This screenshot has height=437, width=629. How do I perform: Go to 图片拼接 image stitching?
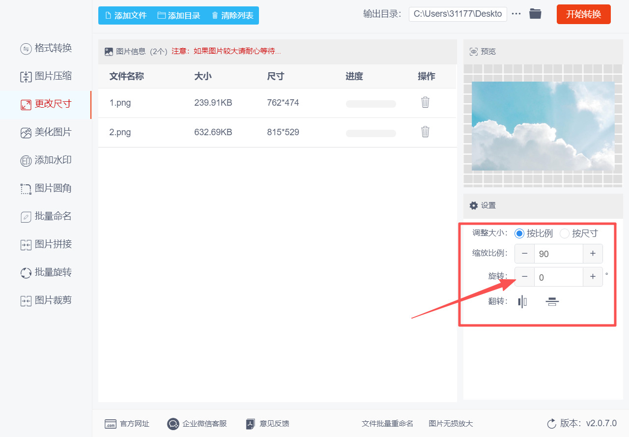pyautogui.click(x=46, y=244)
